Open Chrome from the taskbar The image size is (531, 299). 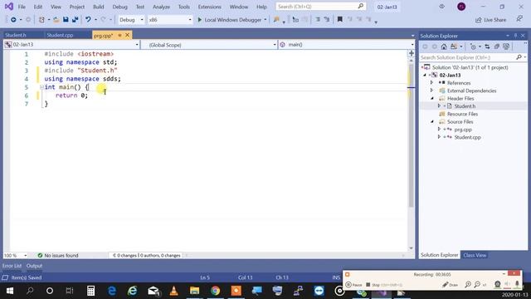[x=215, y=291]
